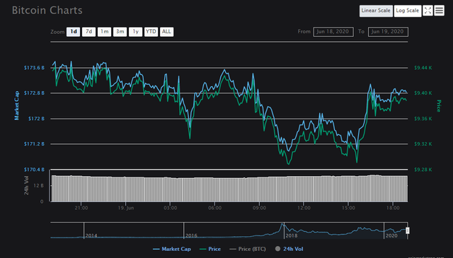Screen dimensions: 453x258
Task: Click the From date field
Action: tap(333, 32)
